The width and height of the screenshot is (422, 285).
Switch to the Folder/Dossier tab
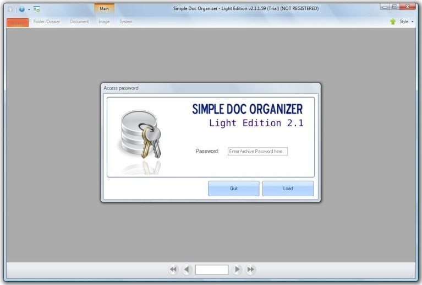tap(47, 21)
